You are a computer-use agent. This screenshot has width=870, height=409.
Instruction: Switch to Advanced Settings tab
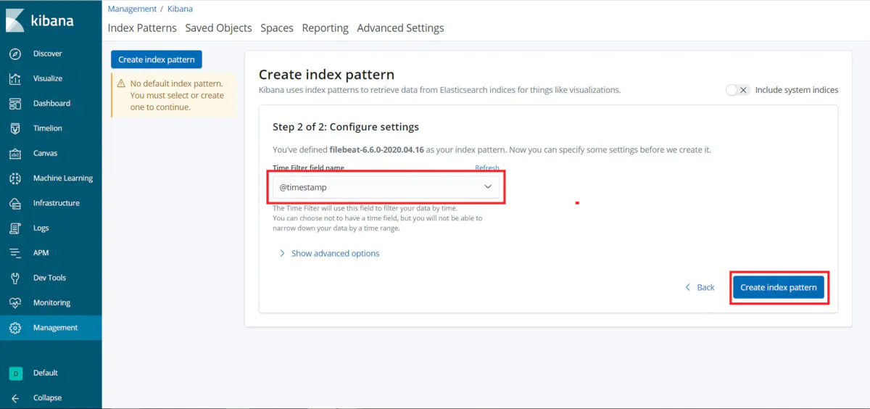tap(400, 28)
